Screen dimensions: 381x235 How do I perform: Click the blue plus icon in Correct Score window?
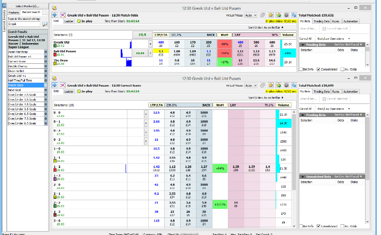[55, 86]
